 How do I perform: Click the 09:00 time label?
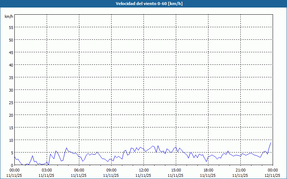[x=111, y=170]
